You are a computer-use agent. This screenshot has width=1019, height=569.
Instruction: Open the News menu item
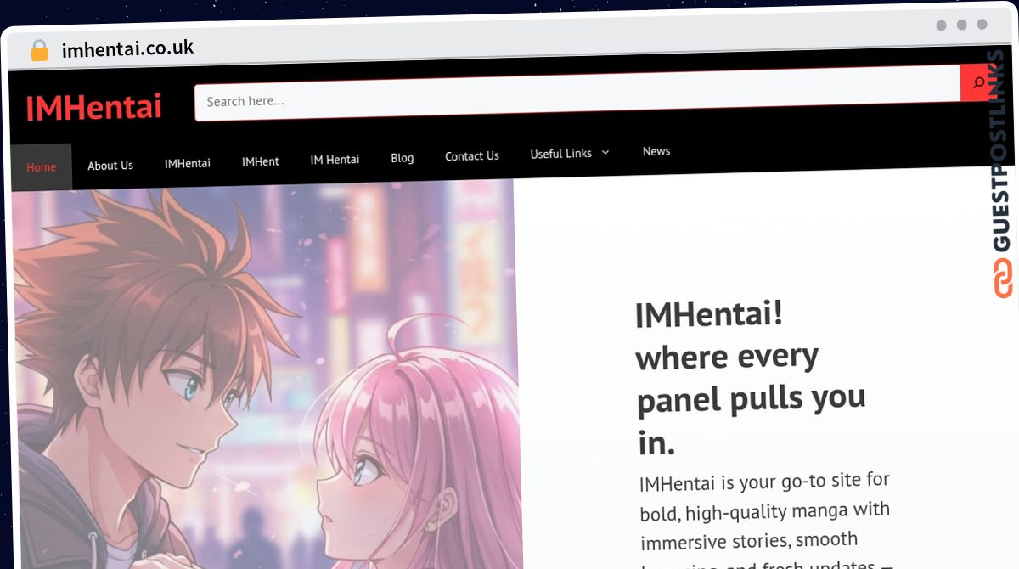coord(656,151)
